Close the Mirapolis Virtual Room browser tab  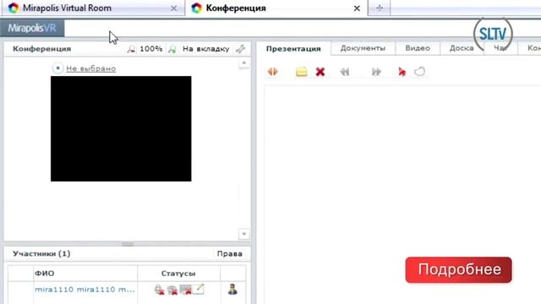tap(173, 8)
